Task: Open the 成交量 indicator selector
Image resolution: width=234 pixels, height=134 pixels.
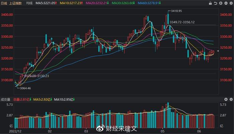Action: click(x=6, y=99)
